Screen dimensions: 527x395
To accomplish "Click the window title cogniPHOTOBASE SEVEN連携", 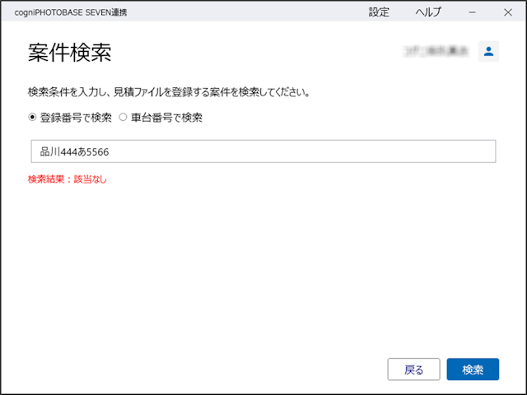I will pos(72,12).
